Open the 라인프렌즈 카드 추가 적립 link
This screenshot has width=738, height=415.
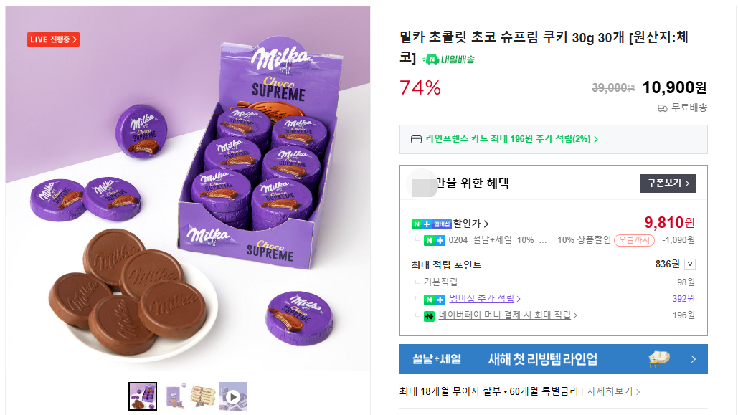coord(511,139)
